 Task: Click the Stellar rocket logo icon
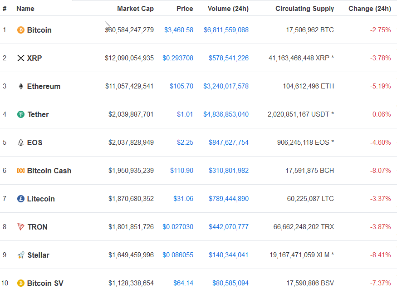21,255
